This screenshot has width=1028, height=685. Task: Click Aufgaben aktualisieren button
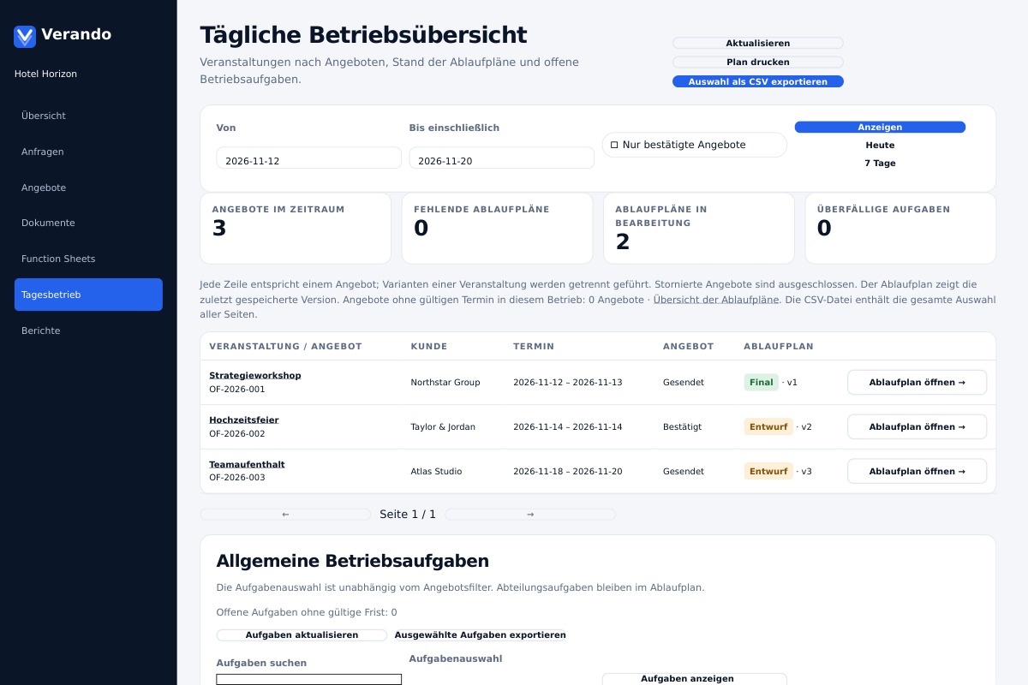coord(302,635)
